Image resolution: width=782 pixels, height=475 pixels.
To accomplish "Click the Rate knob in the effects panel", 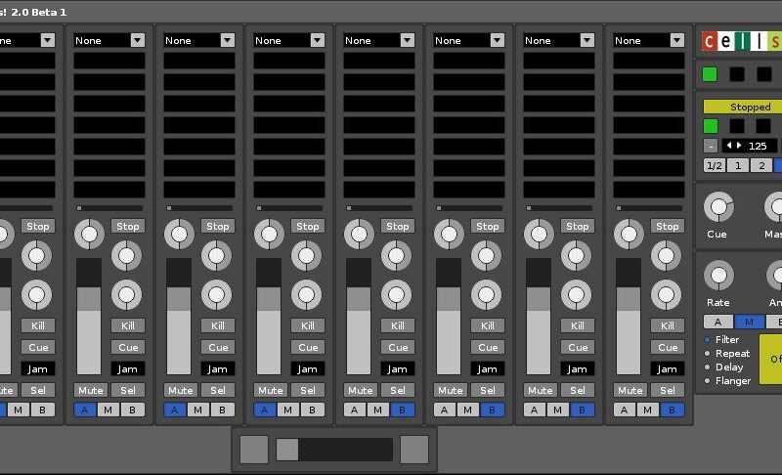I will tap(718, 275).
